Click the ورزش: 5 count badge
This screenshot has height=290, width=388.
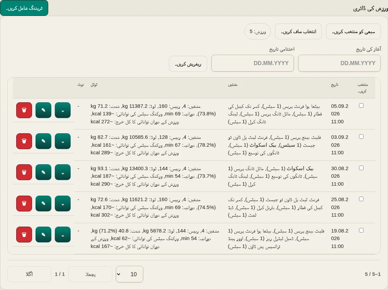pos(258,31)
